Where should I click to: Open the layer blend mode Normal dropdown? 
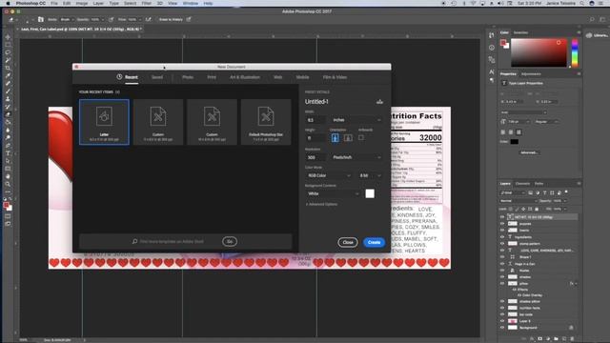(x=518, y=201)
